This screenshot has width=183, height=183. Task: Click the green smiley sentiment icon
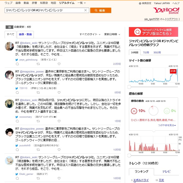[x=167, y=111]
